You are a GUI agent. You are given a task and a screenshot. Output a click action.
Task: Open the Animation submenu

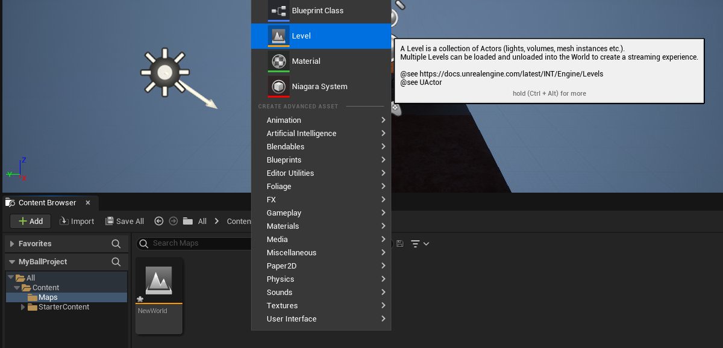click(x=321, y=120)
